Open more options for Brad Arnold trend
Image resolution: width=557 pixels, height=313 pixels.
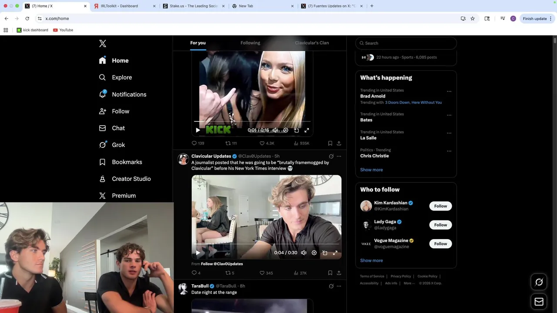pos(449,91)
